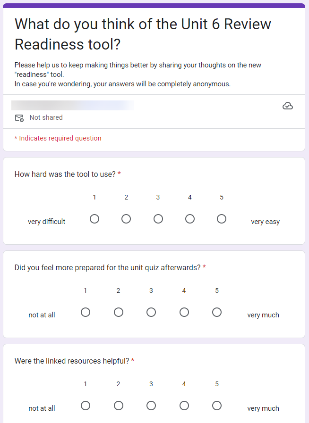309x423 pixels.
Task: Select 2 for feeling prepared for quiz
Action: (x=119, y=312)
